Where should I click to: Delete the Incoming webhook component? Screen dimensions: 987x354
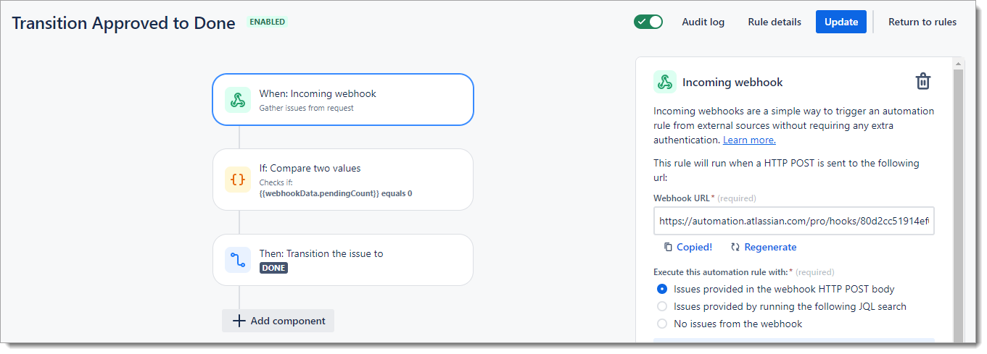pyautogui.click(x=922, y=81)
